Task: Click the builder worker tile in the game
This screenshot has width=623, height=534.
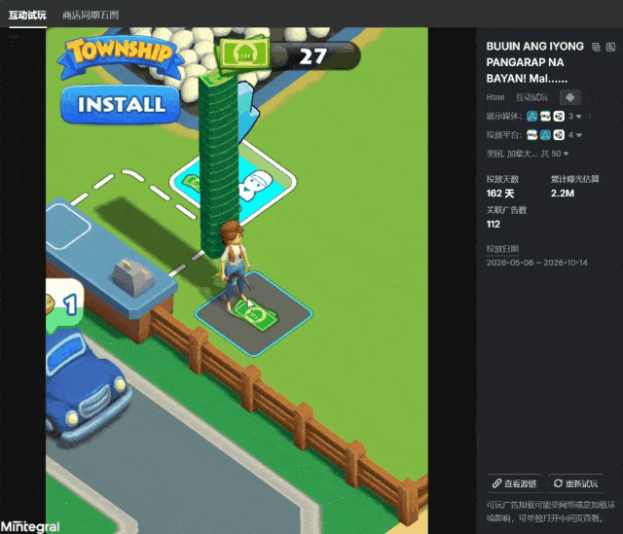Action: 254,186
